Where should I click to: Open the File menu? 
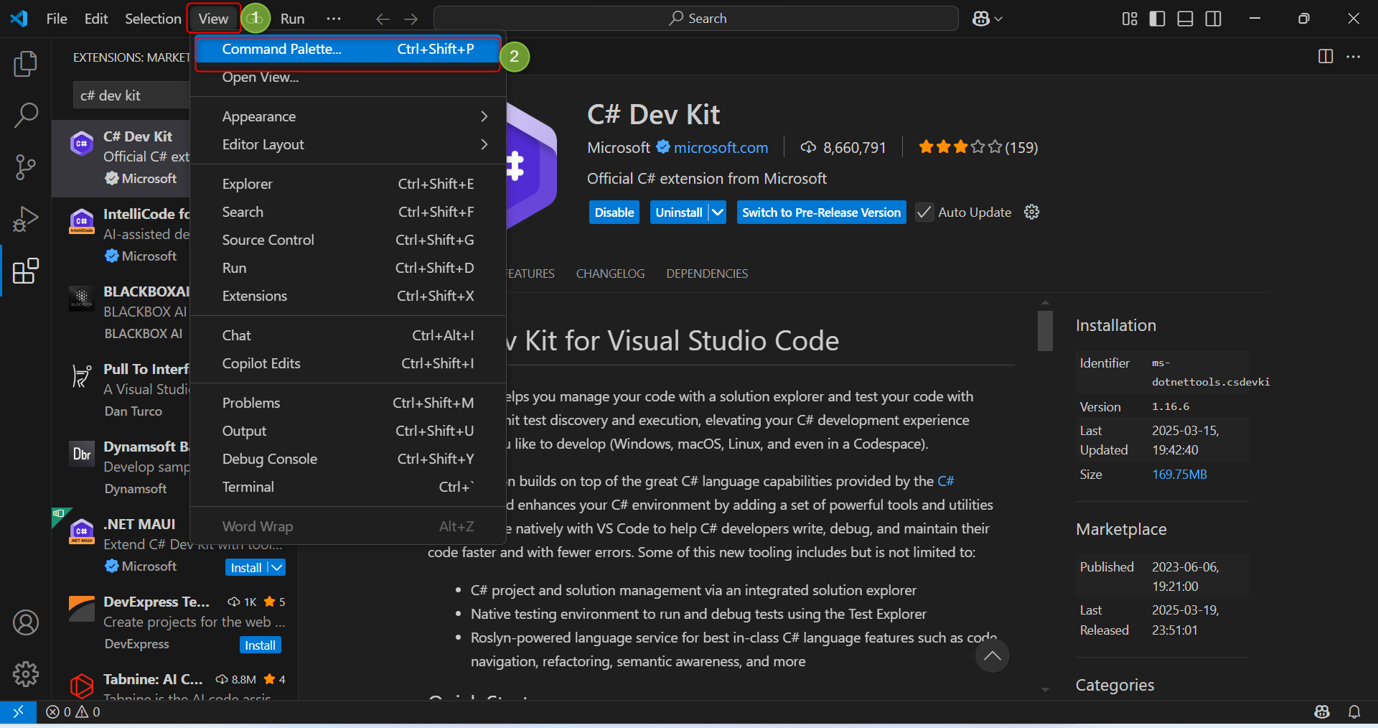(57, 19)
